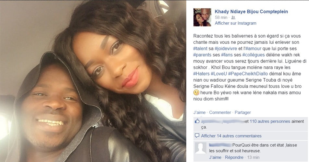This screenshot has width=309, height=162.
Task: Open the #amour hashtag
Action: point(253,49)
